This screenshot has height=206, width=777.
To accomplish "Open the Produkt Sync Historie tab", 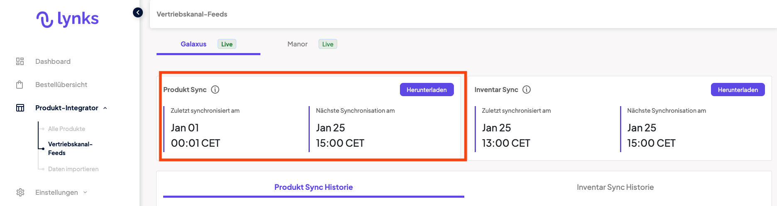I will [x=314, y=187].
